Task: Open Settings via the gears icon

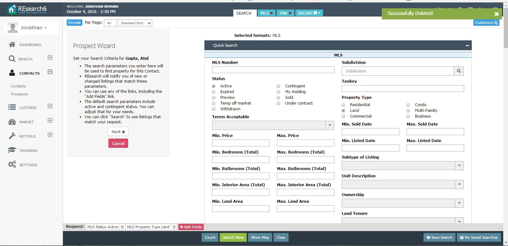Action: click(12, 165)
